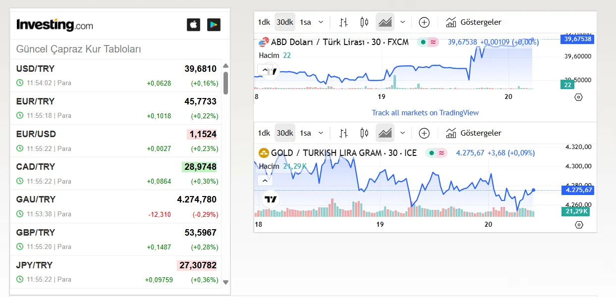Open chart style dropdown arrow in GOLD chart

pyautogui.click(x=402, y=133)
